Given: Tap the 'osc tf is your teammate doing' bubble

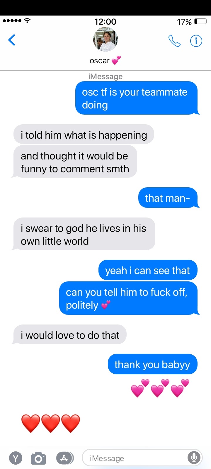Looking at the screenshot, I should 137,98.
